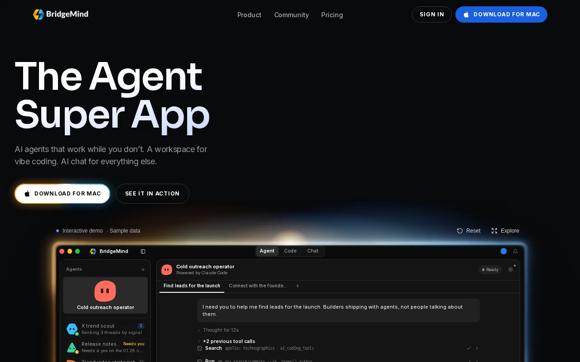Click the green triangle Release notes avatar
The image size is (580, 362).
(72, 348)
